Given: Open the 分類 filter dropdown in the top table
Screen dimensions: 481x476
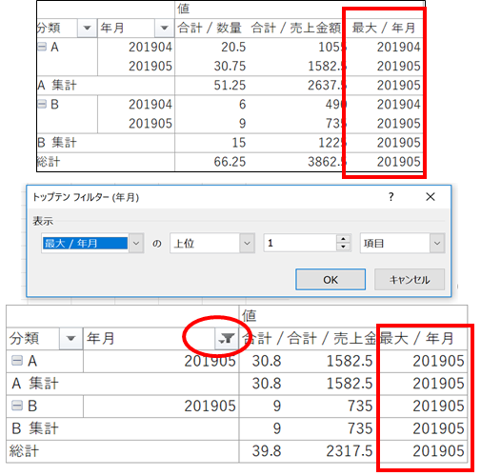Looking at the screenshot, I should (x=87, y=28).
